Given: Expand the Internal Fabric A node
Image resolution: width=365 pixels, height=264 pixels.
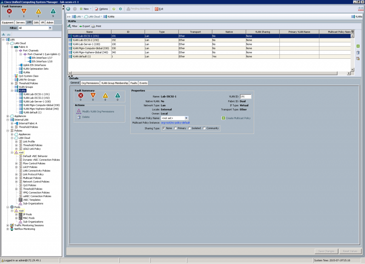Looking at the screenshot, I should (12, 123).
